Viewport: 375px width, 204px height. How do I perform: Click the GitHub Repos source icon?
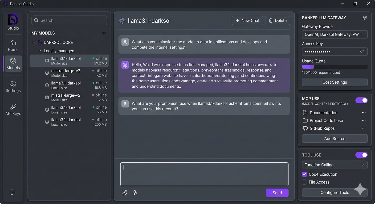305,128
